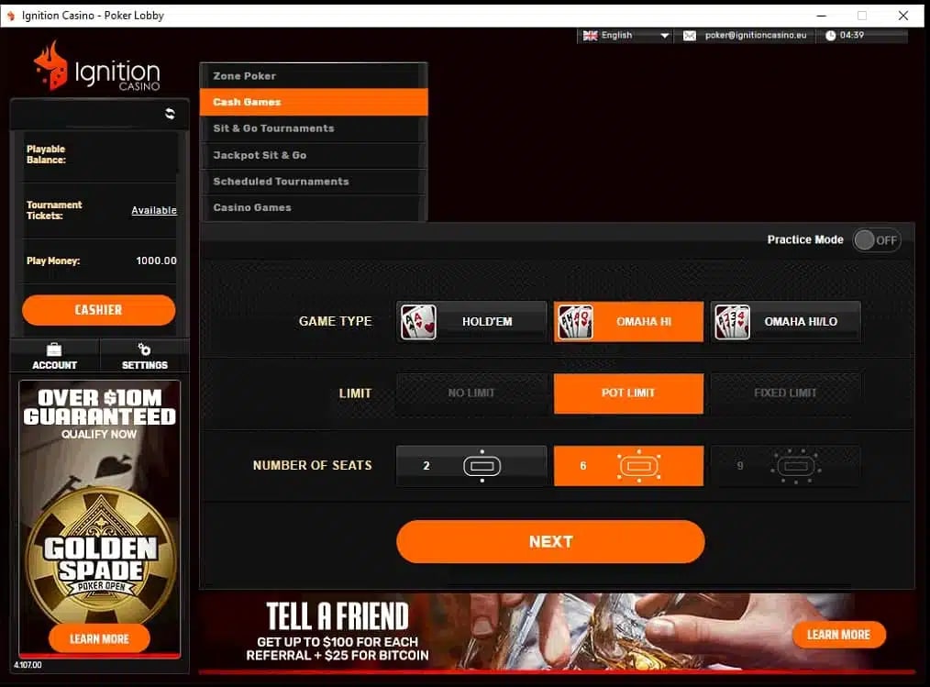Open Settings via the gears icon
Image resolution: width=930 pixels, height=687 pixels.
144,349
